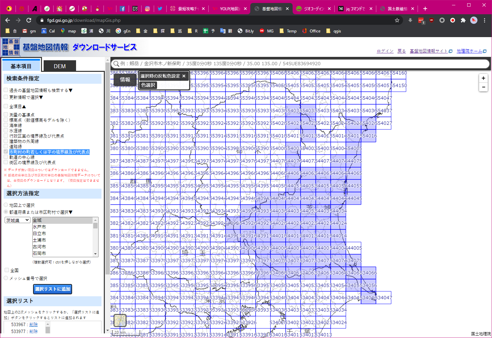
Task: Select the 地図上で選択 radio button
Action: (x=6, y=205)
